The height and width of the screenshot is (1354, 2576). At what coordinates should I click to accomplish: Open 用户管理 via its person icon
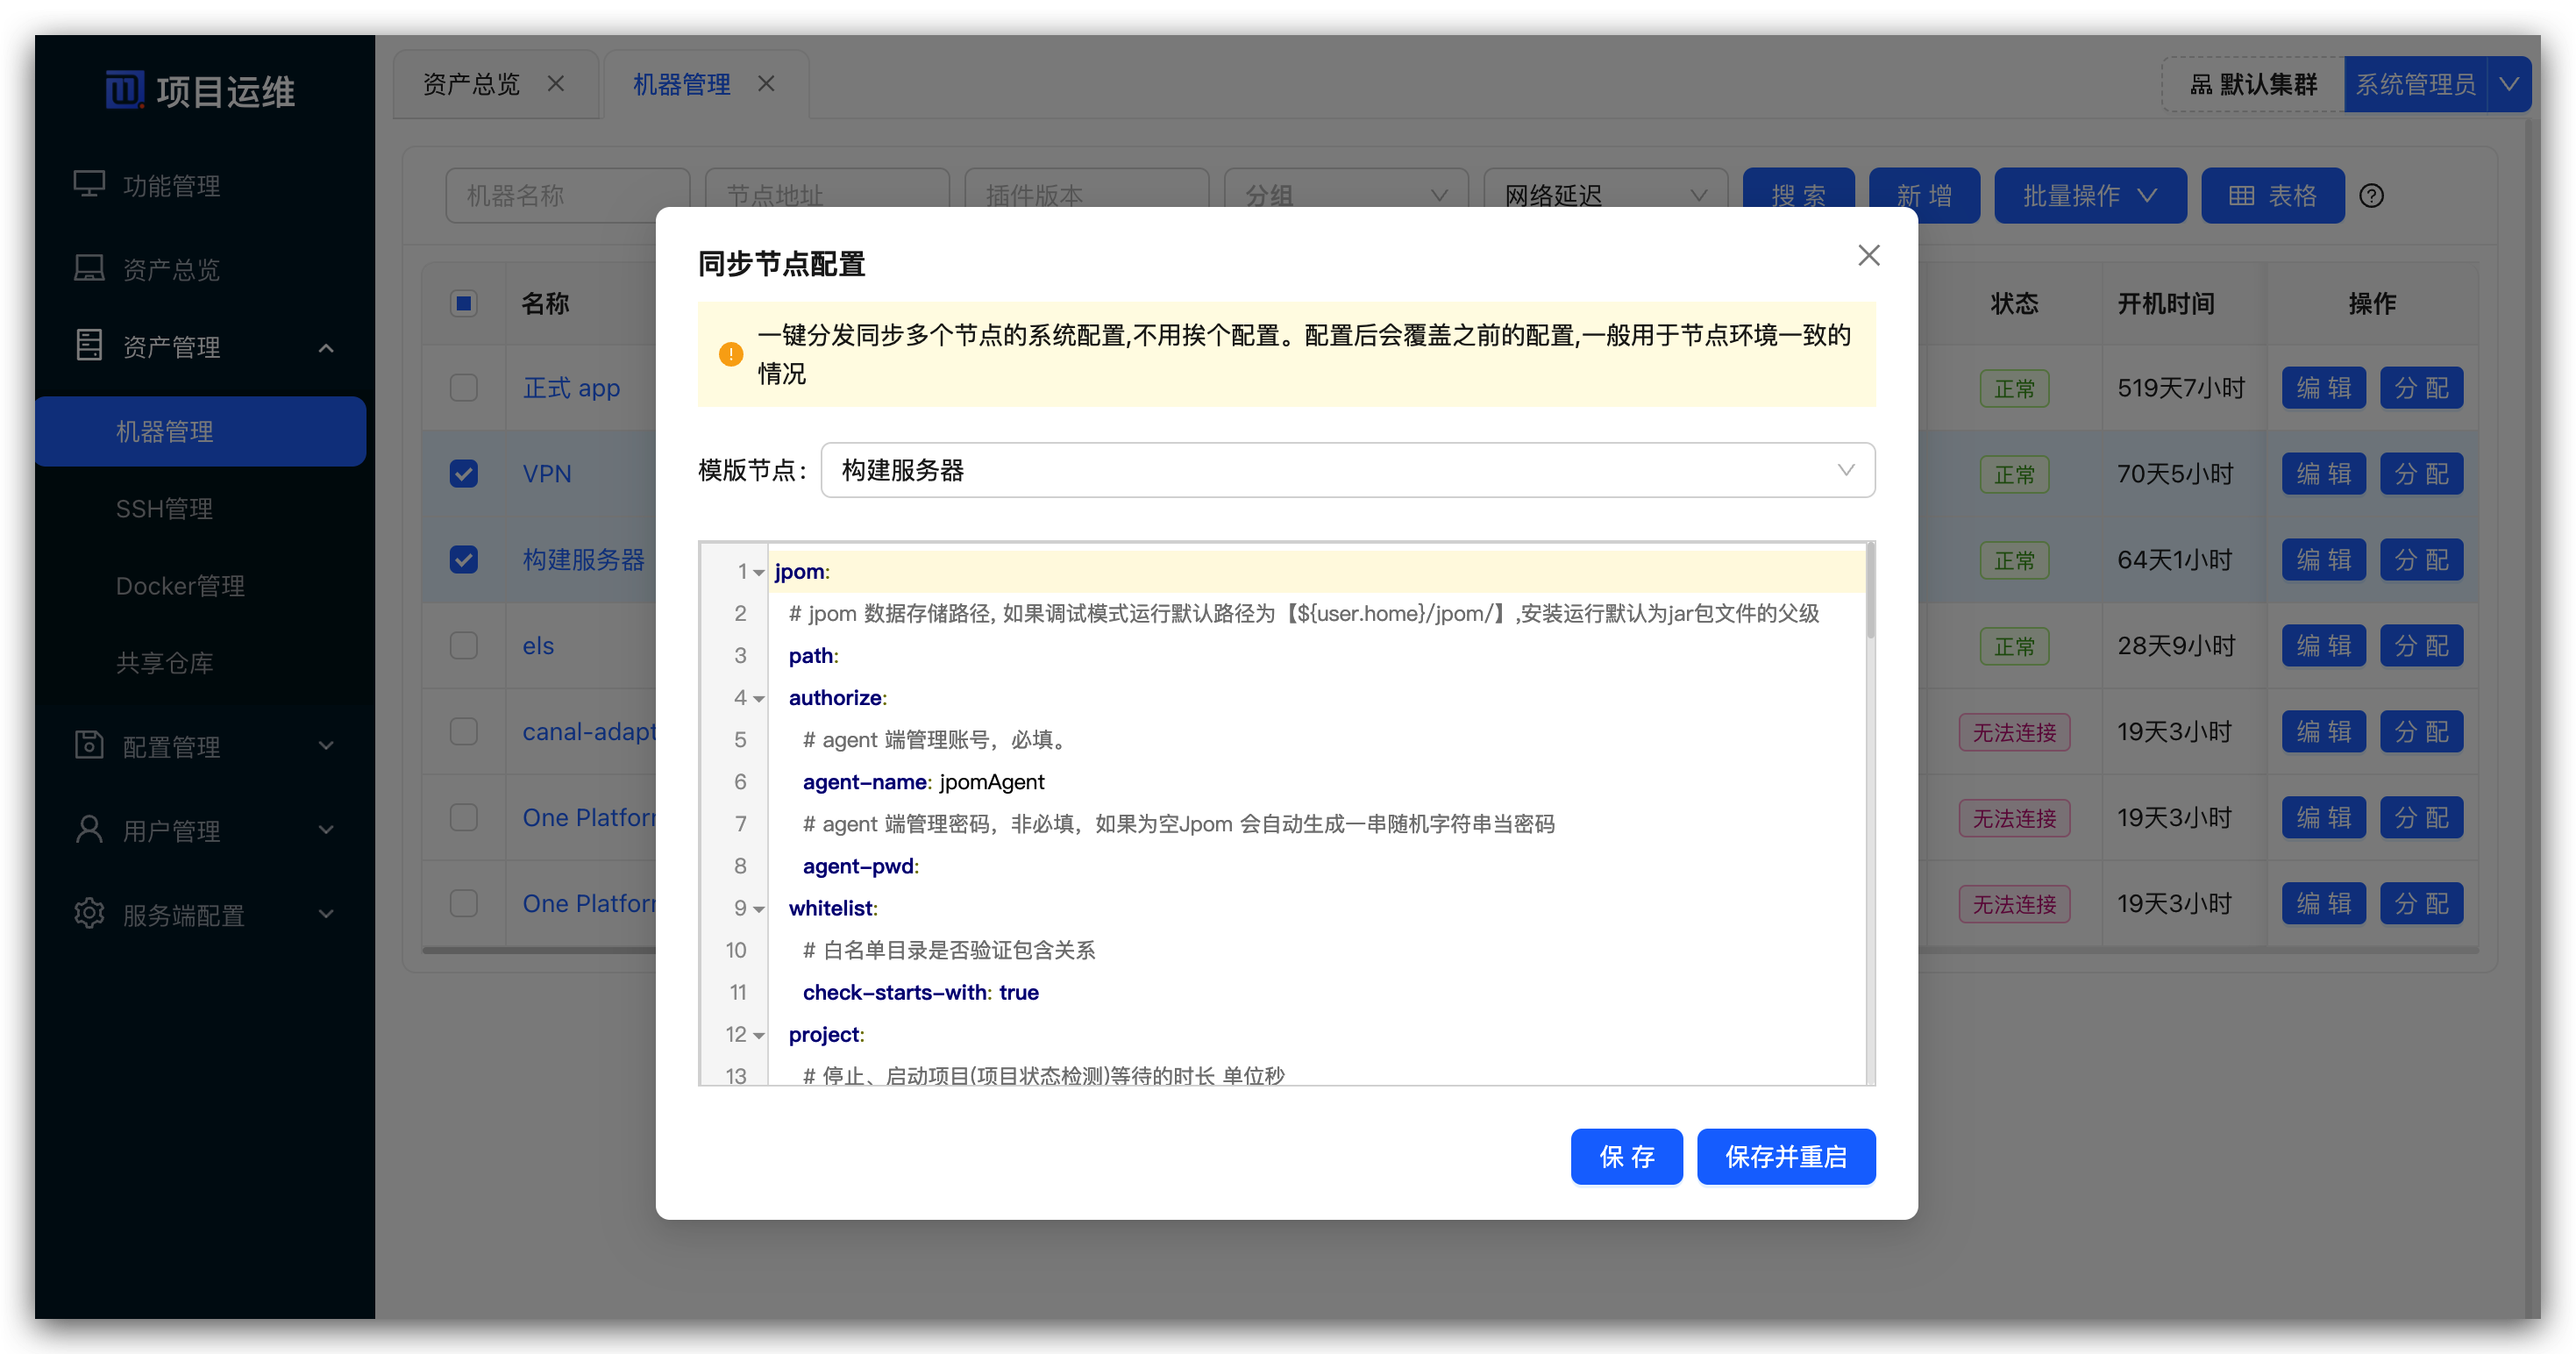click(x=89, y=829)
